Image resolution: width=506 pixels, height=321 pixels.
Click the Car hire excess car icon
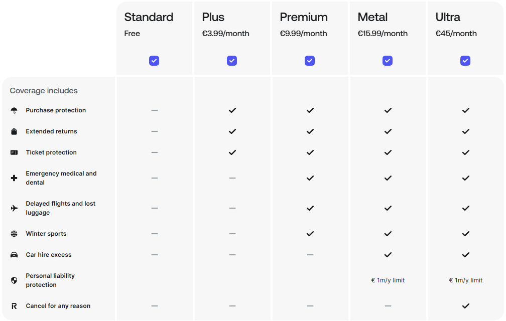(14, 255)
